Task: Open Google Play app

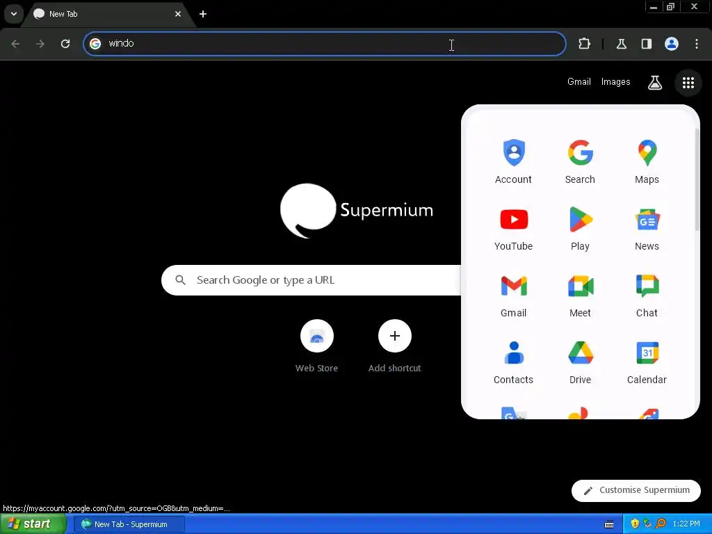Action: click(581, 228)
